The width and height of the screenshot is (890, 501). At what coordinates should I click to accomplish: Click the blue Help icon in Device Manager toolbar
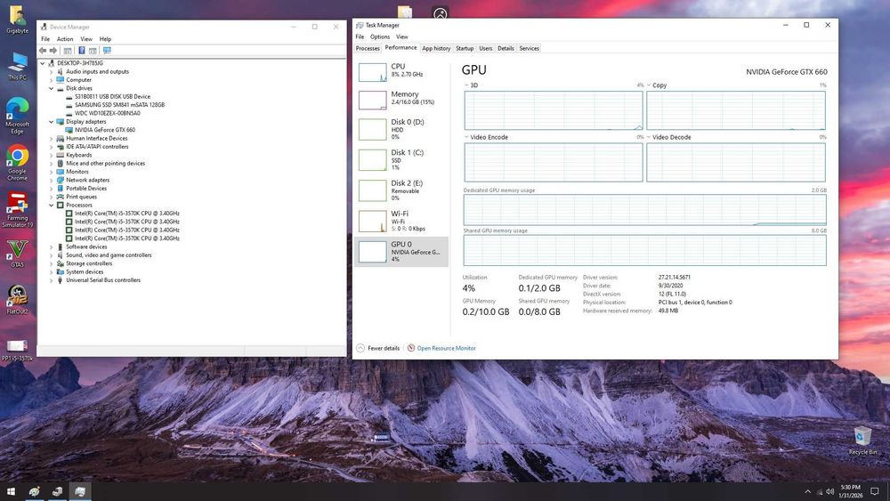pyautogui.click(x=81, y=51)
